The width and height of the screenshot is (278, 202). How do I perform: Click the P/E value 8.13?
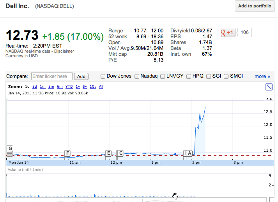pyautogui.click(x=158, y=60)
